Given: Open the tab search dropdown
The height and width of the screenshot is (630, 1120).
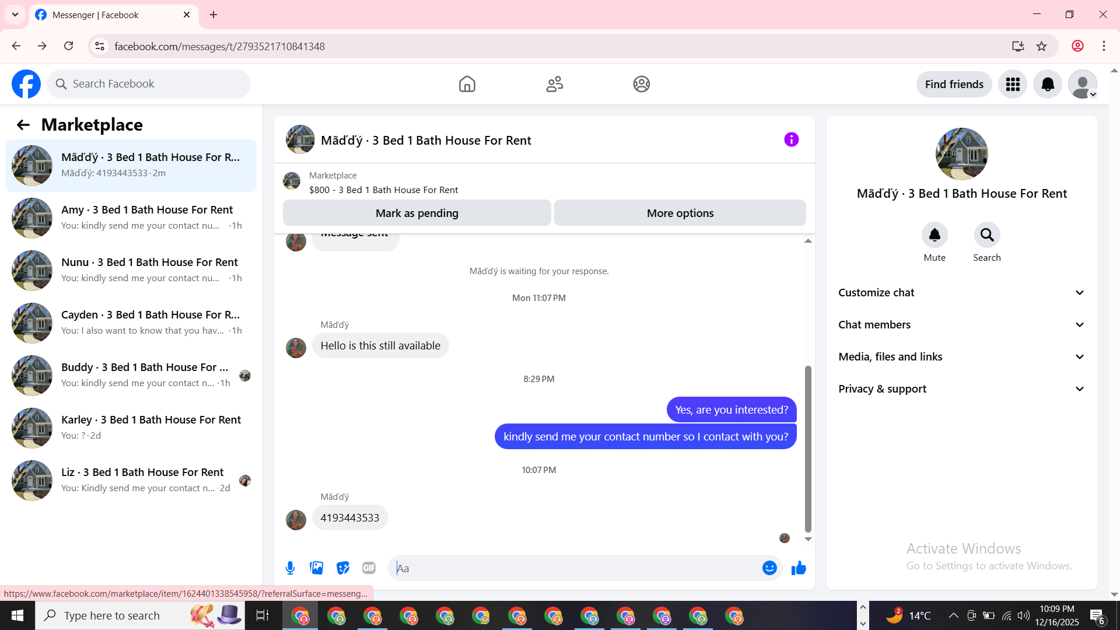Looking at the screenshot, I should pyautogui.click(x=15, y=15).
